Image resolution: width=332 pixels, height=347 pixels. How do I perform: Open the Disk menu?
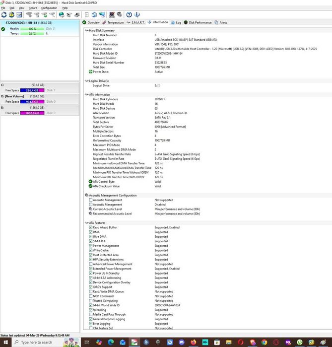pos(12,8)
